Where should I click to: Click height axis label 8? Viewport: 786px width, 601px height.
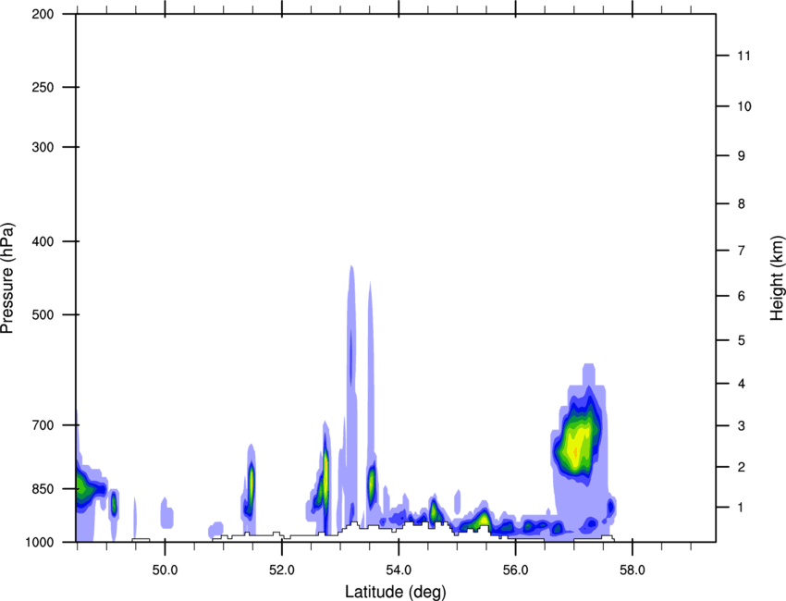click(x=742, y=204)
